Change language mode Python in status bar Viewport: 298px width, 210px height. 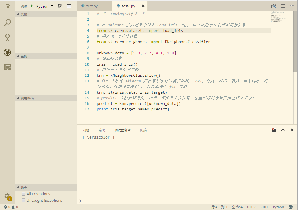pyautogui.click(x=278, y=207)
